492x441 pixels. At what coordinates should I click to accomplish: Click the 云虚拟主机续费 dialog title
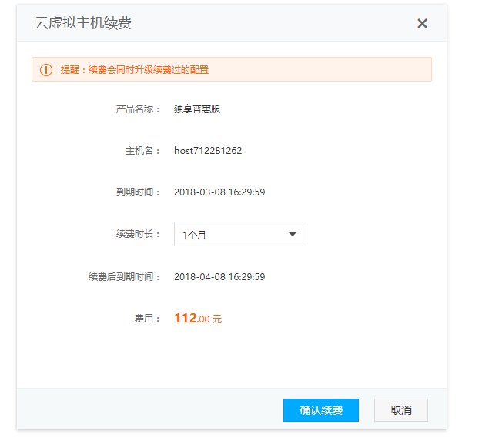(83, 23)
